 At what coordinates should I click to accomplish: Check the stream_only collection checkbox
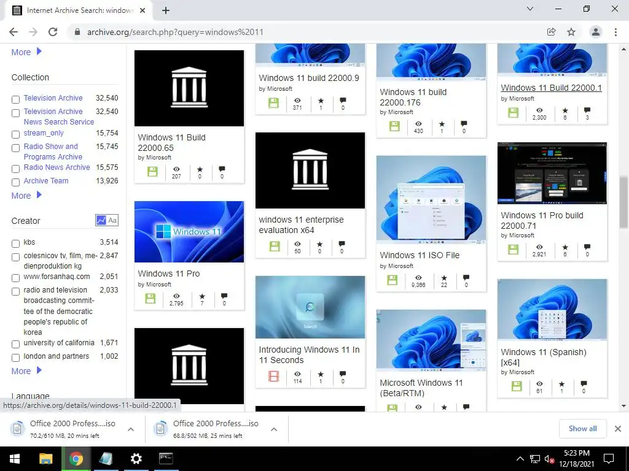tap(15, 134)
